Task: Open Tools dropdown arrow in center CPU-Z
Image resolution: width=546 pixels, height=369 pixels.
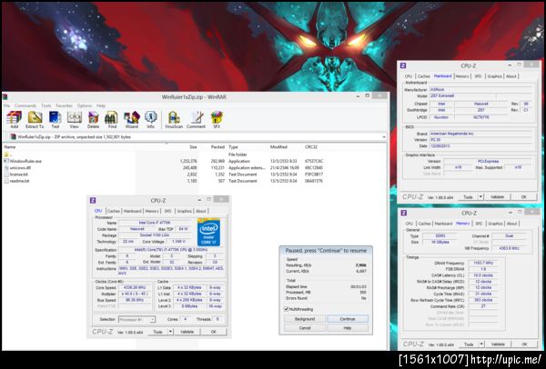Action: (x=171, y=332)
